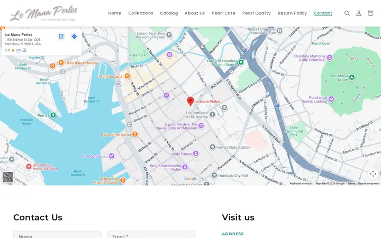The image size is (381, 238).
Task: Select the Iolani Palace marker icon
Action: click(x=196, y=154)
